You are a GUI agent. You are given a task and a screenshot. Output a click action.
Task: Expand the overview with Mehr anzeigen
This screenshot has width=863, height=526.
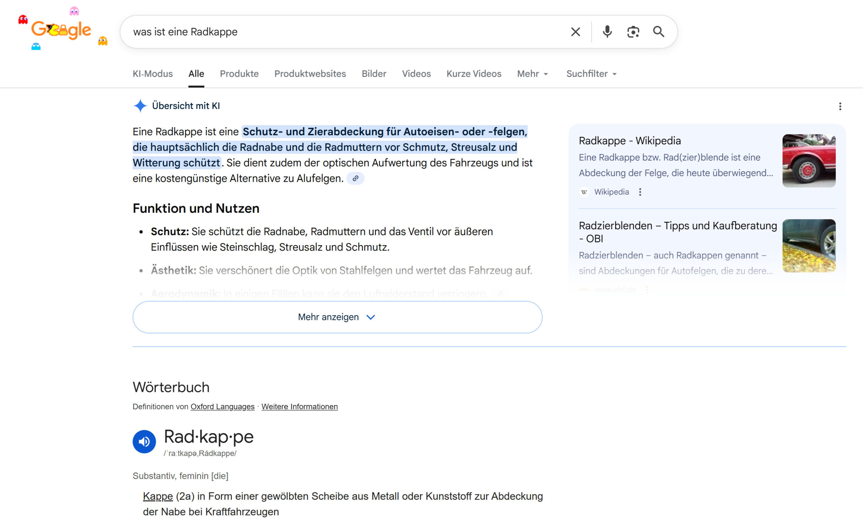pos(337,317)
